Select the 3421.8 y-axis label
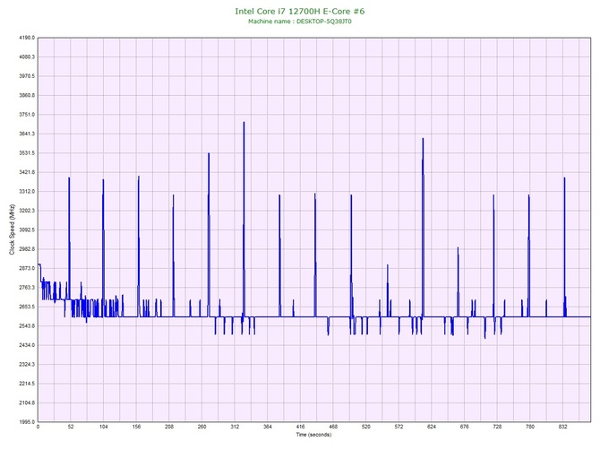This screenshot has height=450, width=600. coord(27,172)
